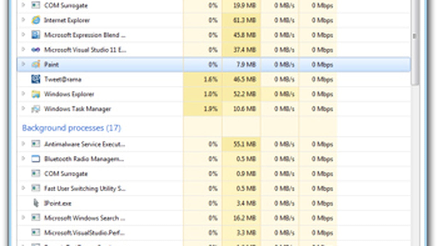438x246 pixels.
Task: Click the Fast User Switching Utility icon
Action: 36,188
